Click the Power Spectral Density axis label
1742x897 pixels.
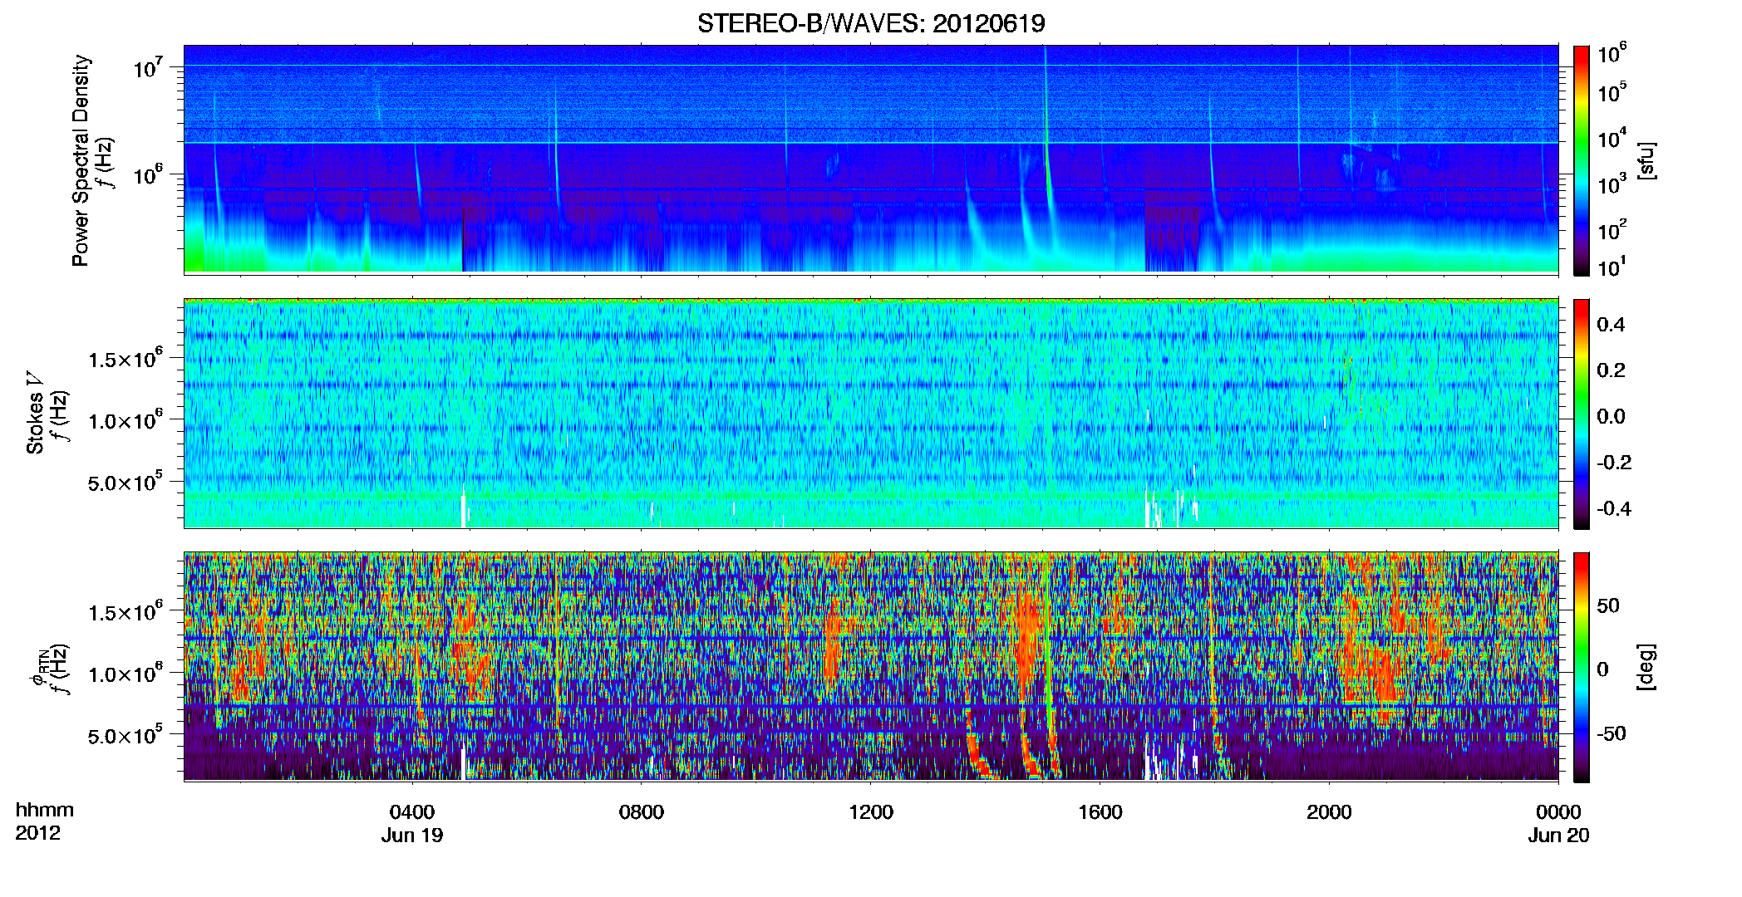point(81,160)
